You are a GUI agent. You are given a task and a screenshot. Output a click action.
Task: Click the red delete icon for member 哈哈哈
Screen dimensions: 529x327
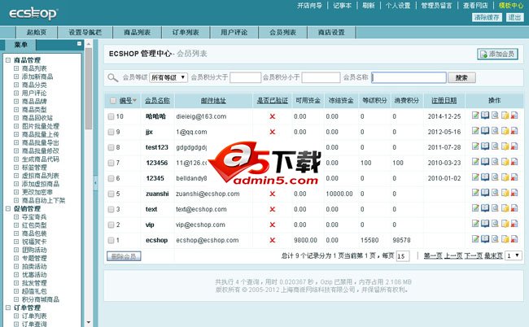point(514,116)
